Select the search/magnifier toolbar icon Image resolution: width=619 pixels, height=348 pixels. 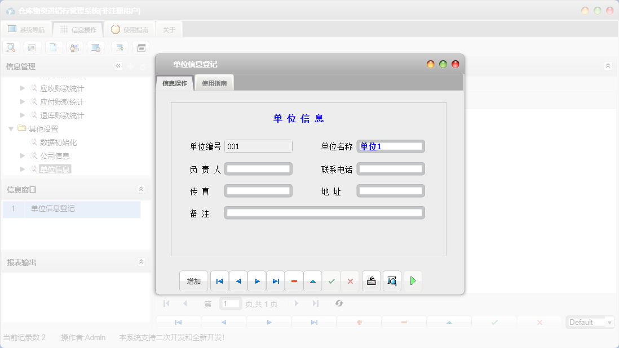coord(11,47)
